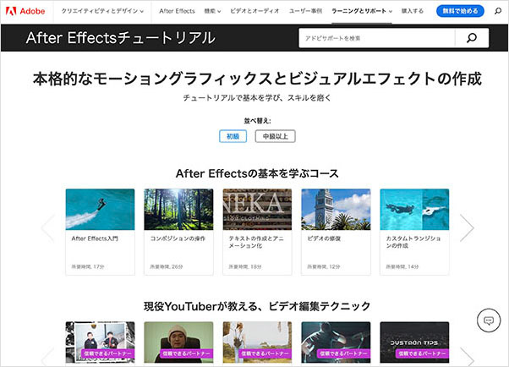Open the ビデオの修復 clock tower thumbnail
Screen dimensions: 509x367
(336, 210)
